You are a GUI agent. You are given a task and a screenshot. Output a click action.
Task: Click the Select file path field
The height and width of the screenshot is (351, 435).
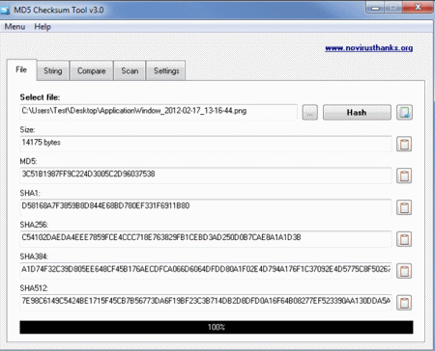coord(159,112)
